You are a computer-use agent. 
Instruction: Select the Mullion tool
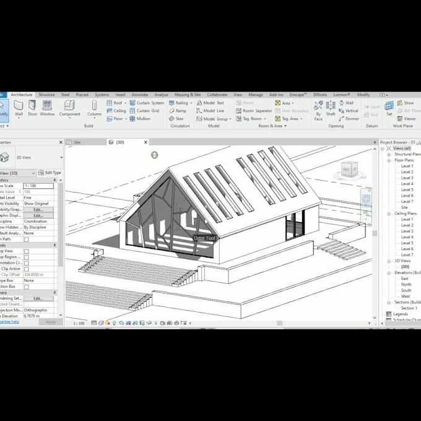[140, 119]
